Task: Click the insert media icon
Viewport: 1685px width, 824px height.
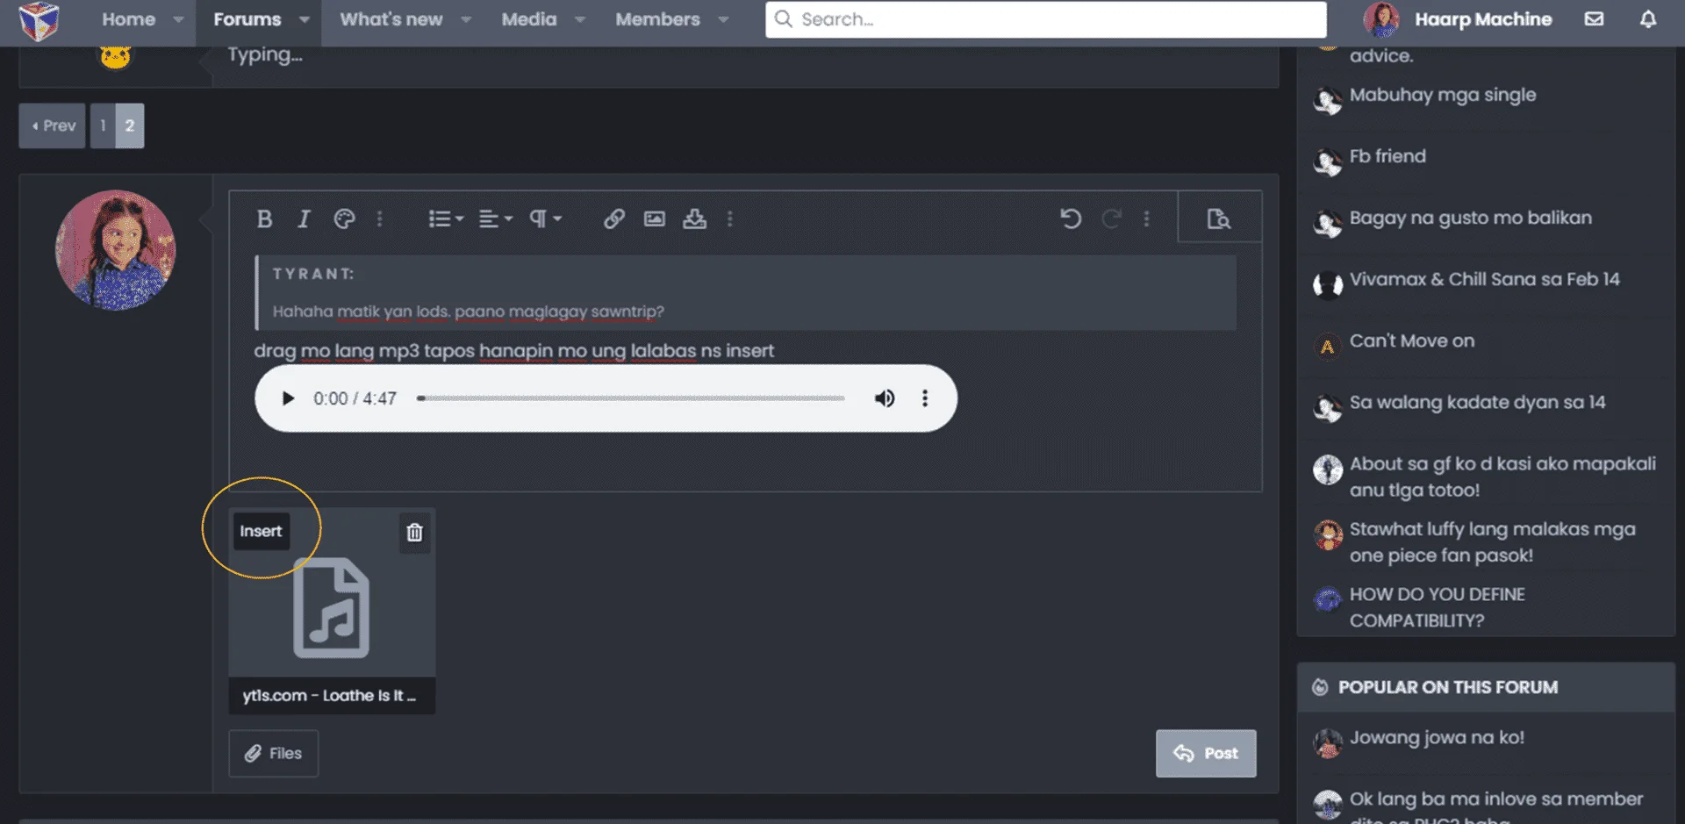Action: 694,219
